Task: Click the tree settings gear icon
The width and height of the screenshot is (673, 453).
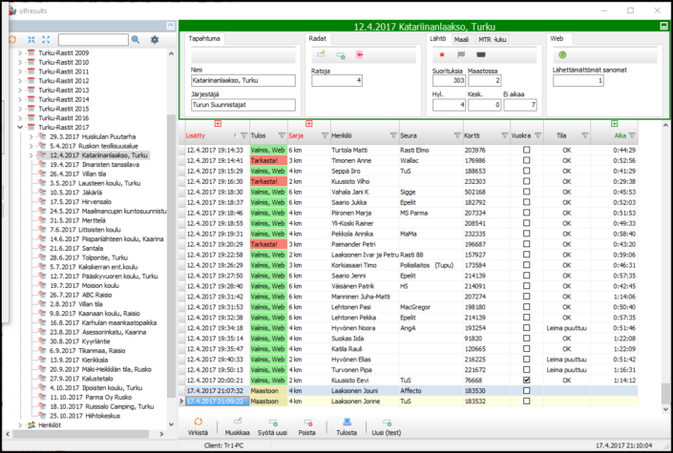Action: 154,40
